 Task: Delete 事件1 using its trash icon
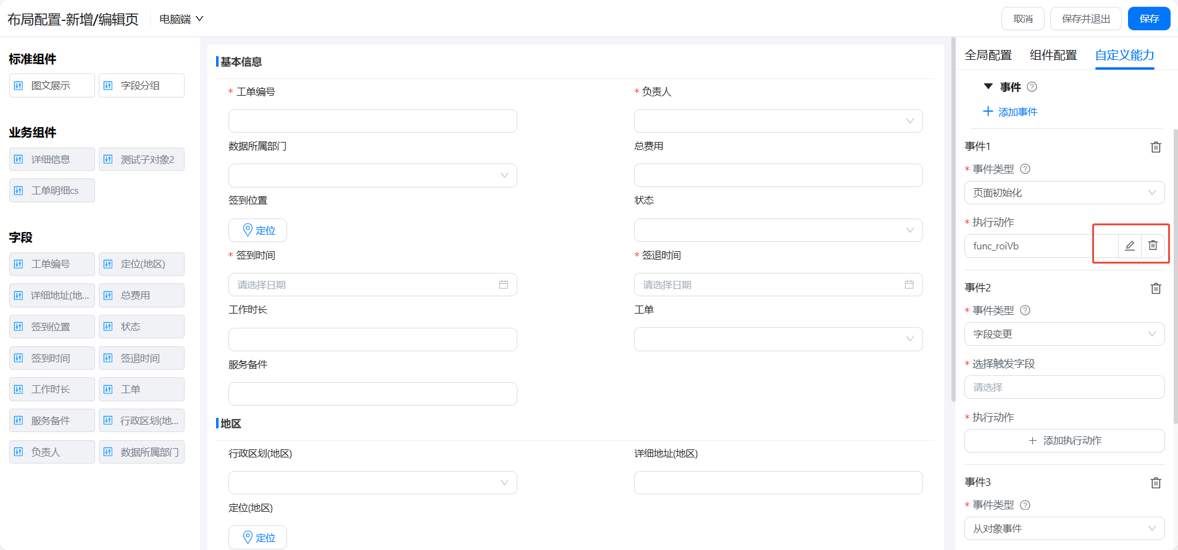pos(1156,147)
